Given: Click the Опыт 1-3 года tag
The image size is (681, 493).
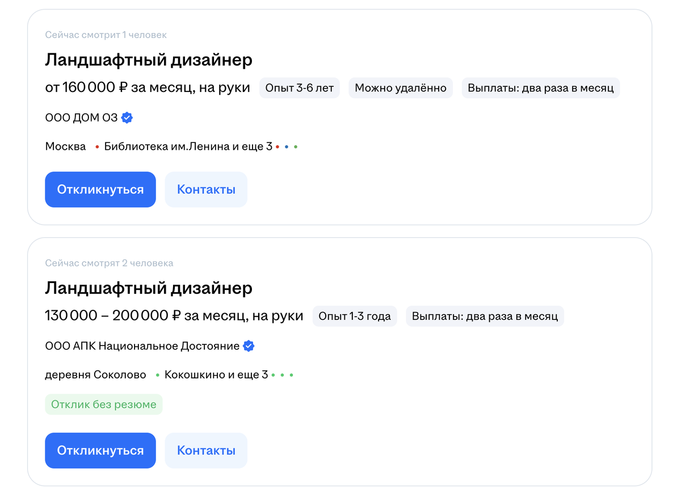Looking at the screenshot, I should click(355, 316).
